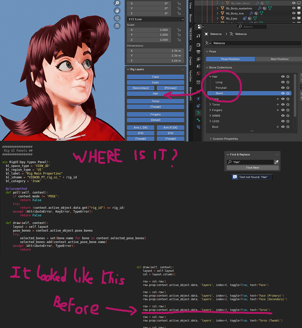302x328 pixels.
Task: Switch to the HumGen sidebar tab
Action: [190, 76]
